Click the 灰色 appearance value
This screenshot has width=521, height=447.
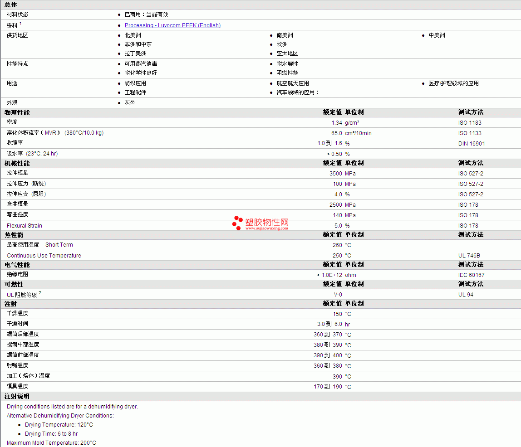(x=130, y=103)
